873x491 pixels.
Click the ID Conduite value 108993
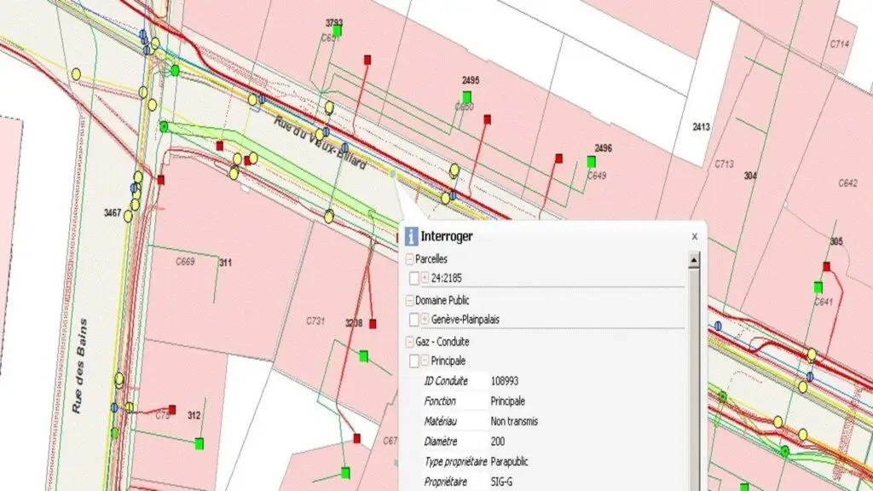tap(505, 381)
